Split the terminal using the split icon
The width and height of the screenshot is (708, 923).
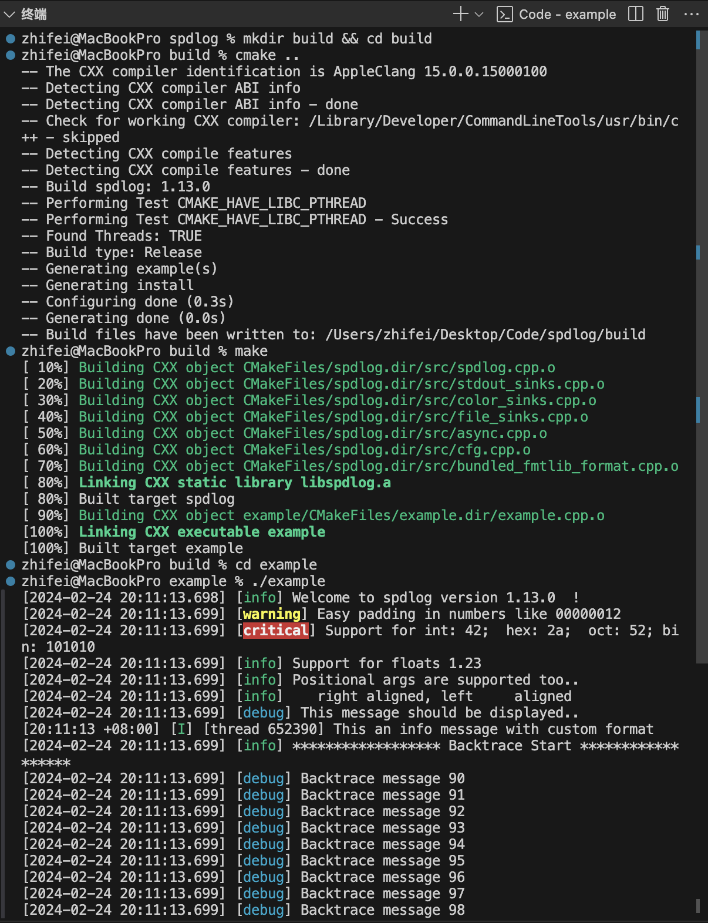pos(635,14)
